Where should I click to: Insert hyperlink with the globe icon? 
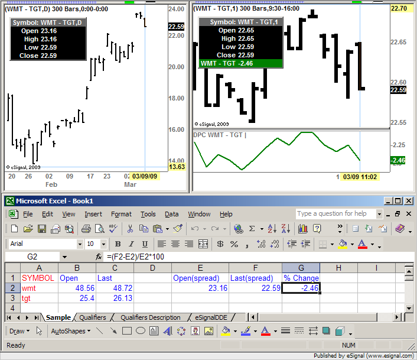click(238, 229)
